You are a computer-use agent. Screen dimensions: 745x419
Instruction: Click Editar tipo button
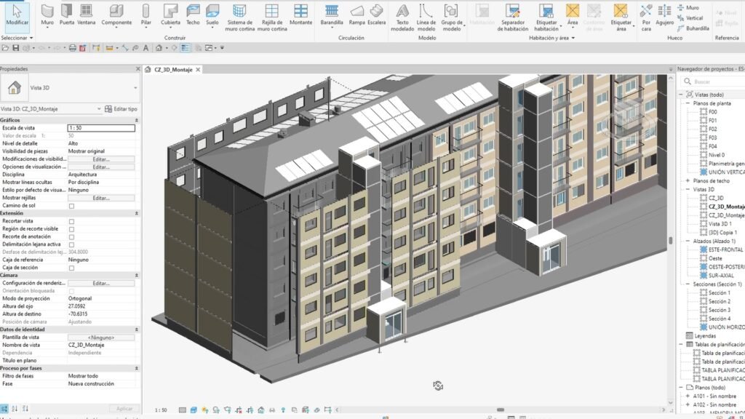[121, 109]
